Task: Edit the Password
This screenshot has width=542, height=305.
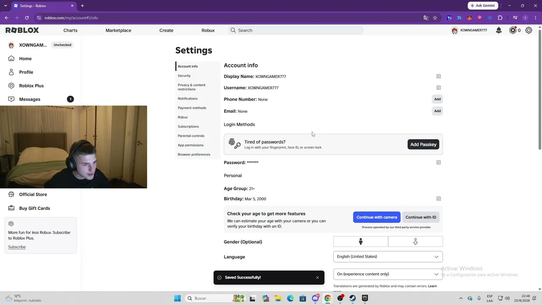Action: (x=439, y=162)
